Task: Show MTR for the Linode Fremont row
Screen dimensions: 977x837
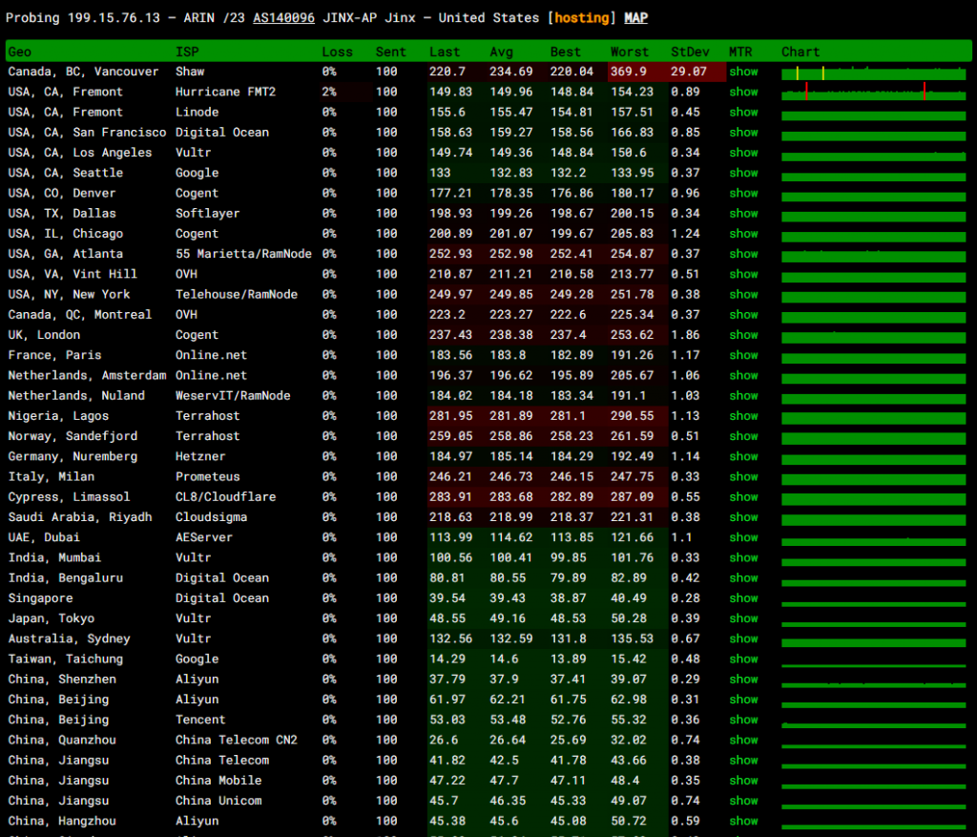Action: [743, 113]
